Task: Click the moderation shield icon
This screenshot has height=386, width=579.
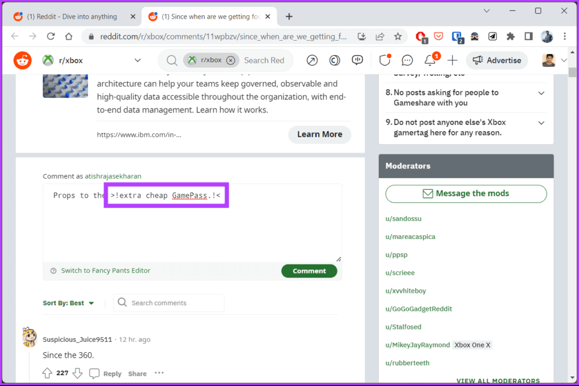Action: point(384,60)
